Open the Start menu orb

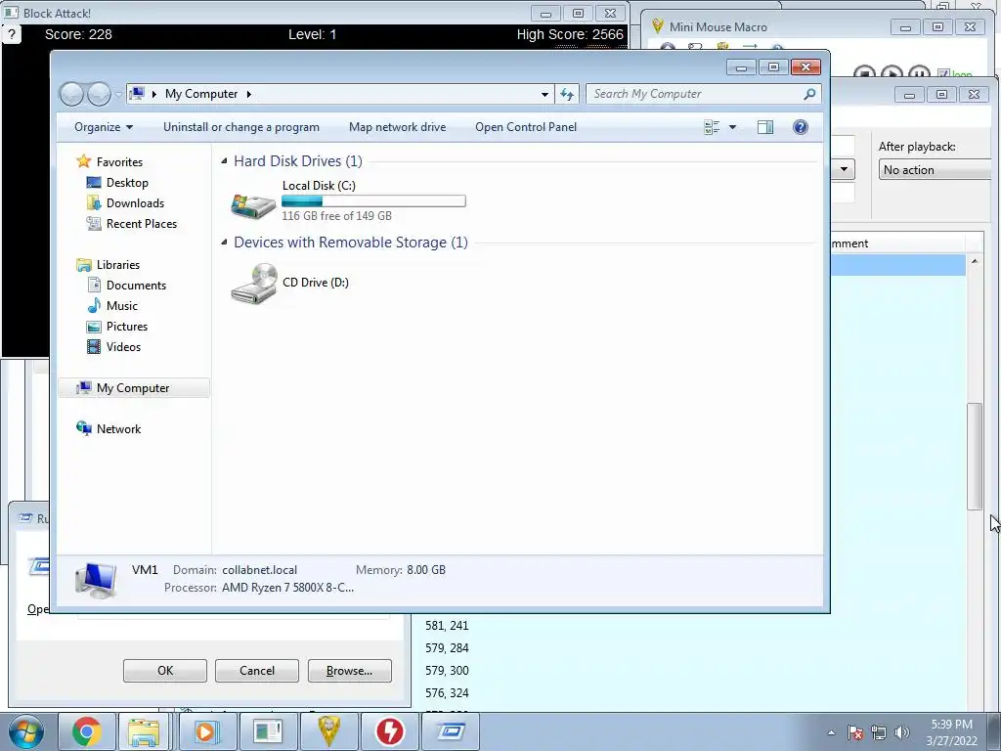pos(26,731)
